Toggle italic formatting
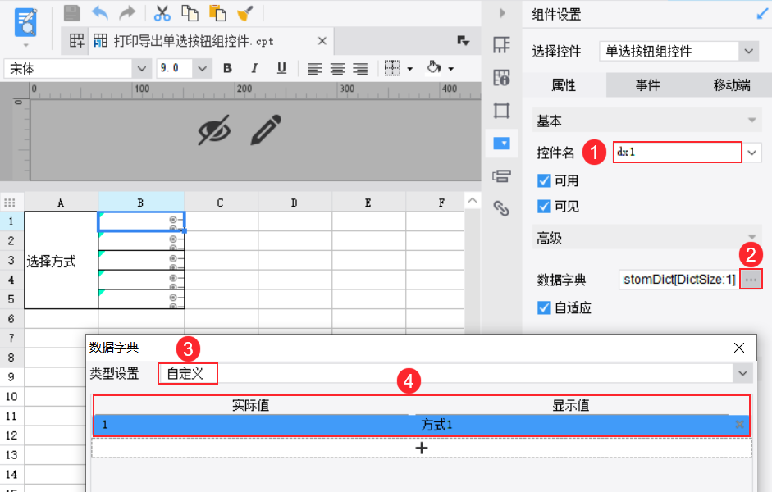The width and height of the screenshot is (772, 492). pyautogui.click(x=254, y=68)
